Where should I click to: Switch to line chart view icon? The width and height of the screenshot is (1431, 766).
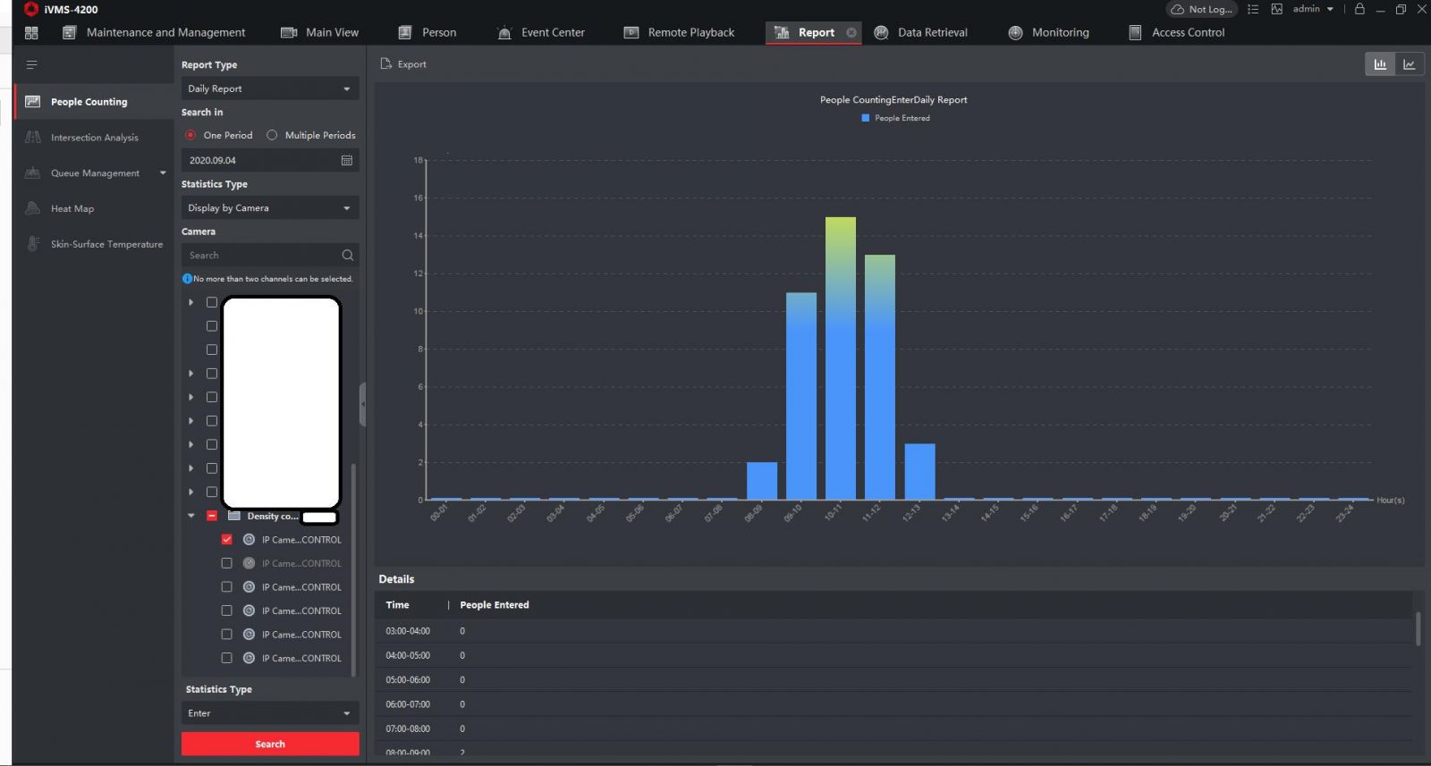(x=1409, y=64)
